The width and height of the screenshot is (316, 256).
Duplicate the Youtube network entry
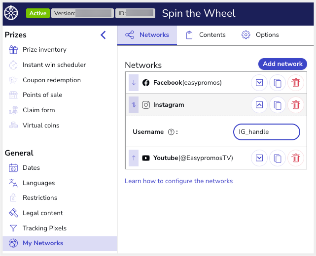(x=278, y=158)
